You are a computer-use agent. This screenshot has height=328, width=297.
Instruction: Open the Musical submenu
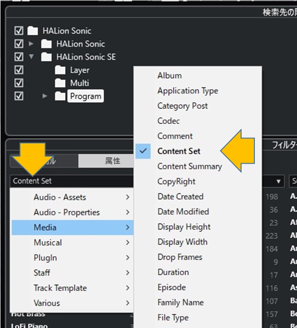(72, 242)
